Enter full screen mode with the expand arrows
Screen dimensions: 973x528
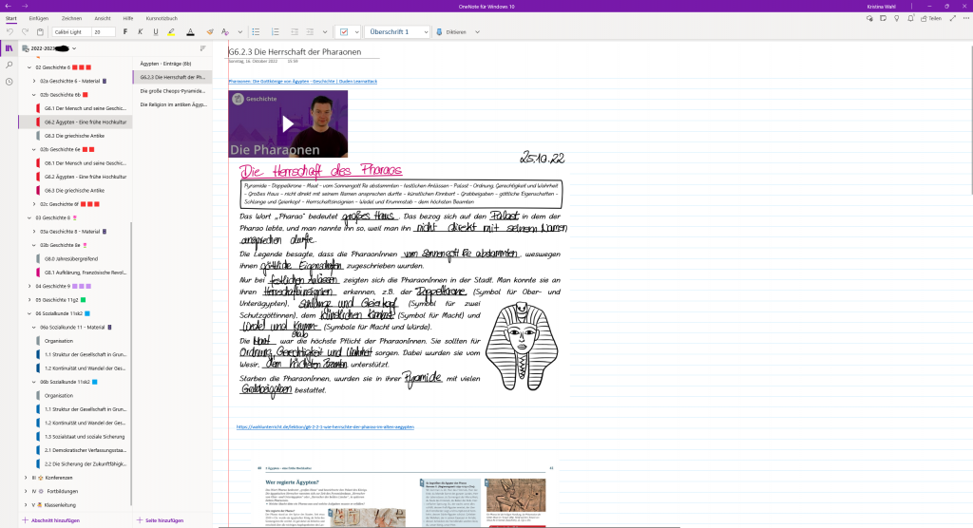tap(952, 18)
